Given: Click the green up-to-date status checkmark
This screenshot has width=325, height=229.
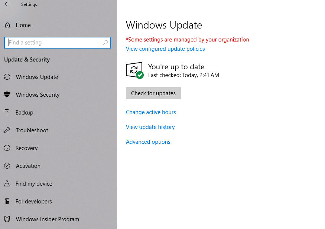Looking at the screenshot, I should (x=139, y=75).
